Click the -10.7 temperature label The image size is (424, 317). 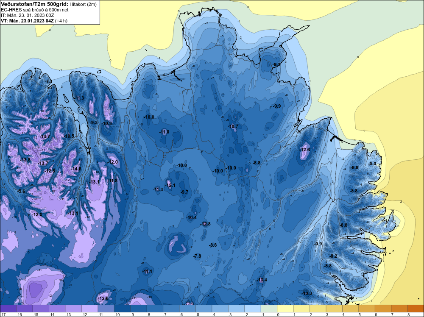coord(233,126)
